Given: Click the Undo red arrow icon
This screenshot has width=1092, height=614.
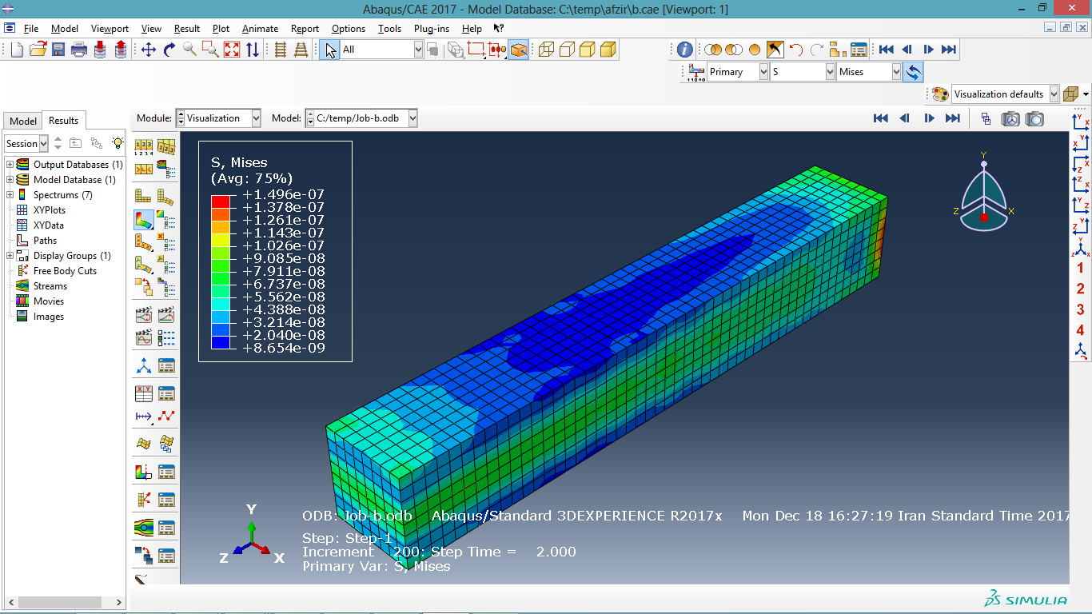Looking at the screenshot, I should point(796,50).
